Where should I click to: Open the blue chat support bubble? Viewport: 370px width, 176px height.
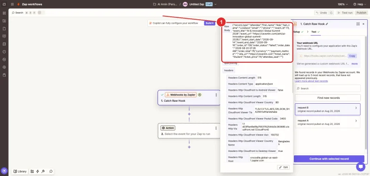pos(360,166)
